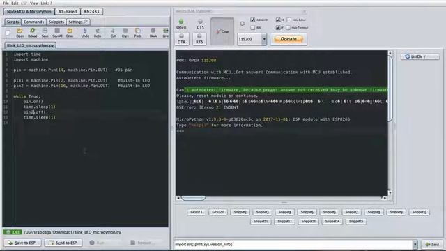The width and height of the screenshot is (446, 251).
Task: Open the Edit menu
Action: 15,3
